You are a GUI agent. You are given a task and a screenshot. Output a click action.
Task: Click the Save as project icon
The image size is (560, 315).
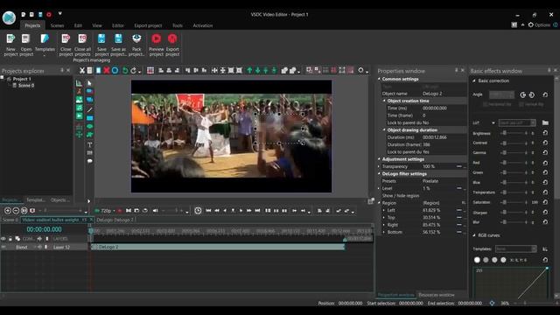118,38
